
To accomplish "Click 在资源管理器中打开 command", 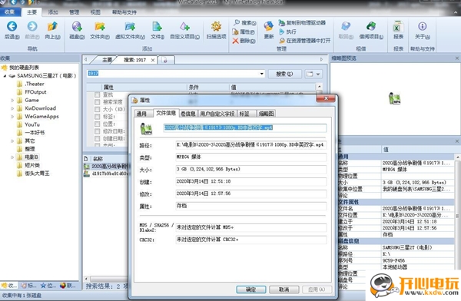I will click(305, 41).
